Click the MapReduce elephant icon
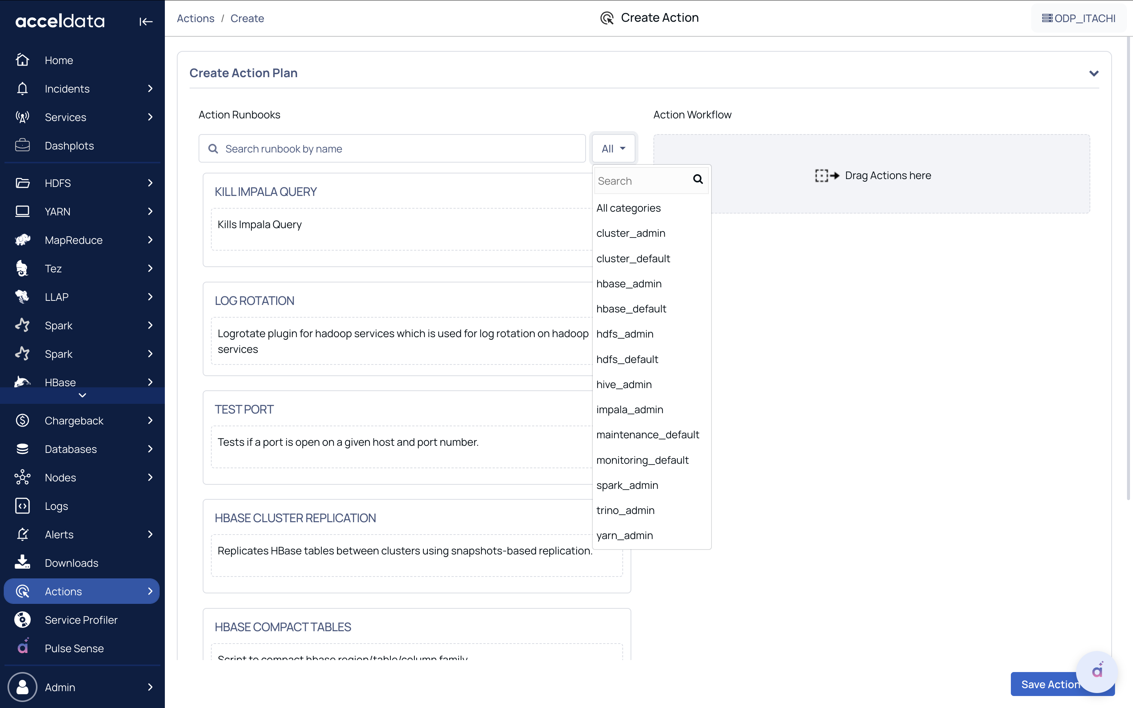Image resolution: width=1133 pixels, height=708 pixels. [22, 240]
